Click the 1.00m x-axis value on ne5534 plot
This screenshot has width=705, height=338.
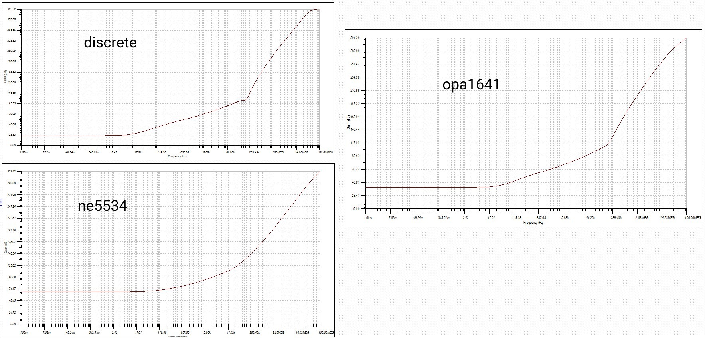tap(24, 332)
